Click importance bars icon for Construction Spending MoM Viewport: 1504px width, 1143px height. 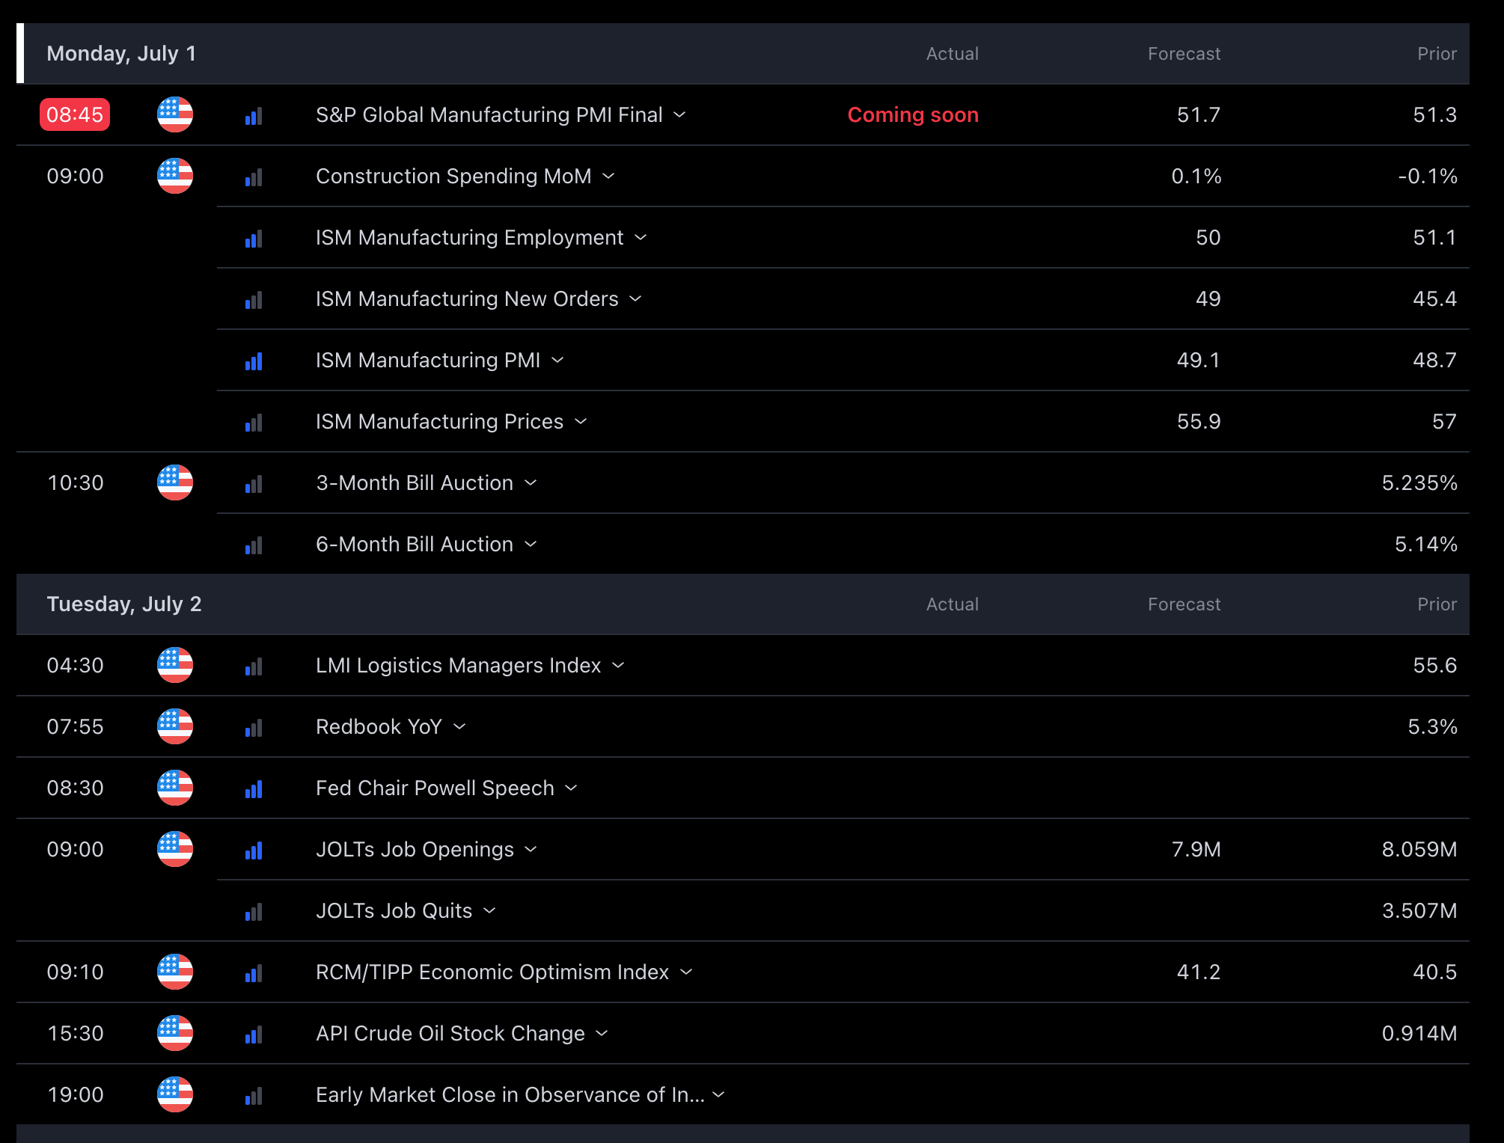coord(254,177)
